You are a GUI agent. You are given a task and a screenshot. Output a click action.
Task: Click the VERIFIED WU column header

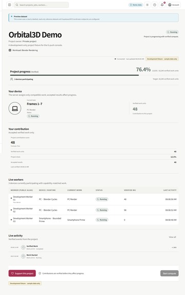click(x=130, y=190)
